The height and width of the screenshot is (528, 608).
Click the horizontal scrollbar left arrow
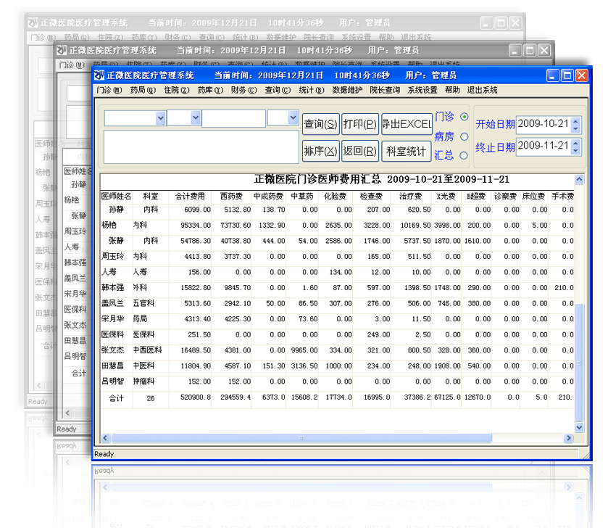[x=106, y=438]
